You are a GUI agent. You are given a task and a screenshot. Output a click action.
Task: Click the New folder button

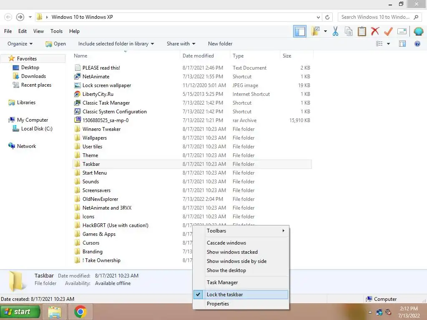[x=220, y=43]
